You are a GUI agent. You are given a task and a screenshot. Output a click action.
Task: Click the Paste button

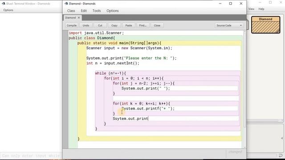click(129, 25)
